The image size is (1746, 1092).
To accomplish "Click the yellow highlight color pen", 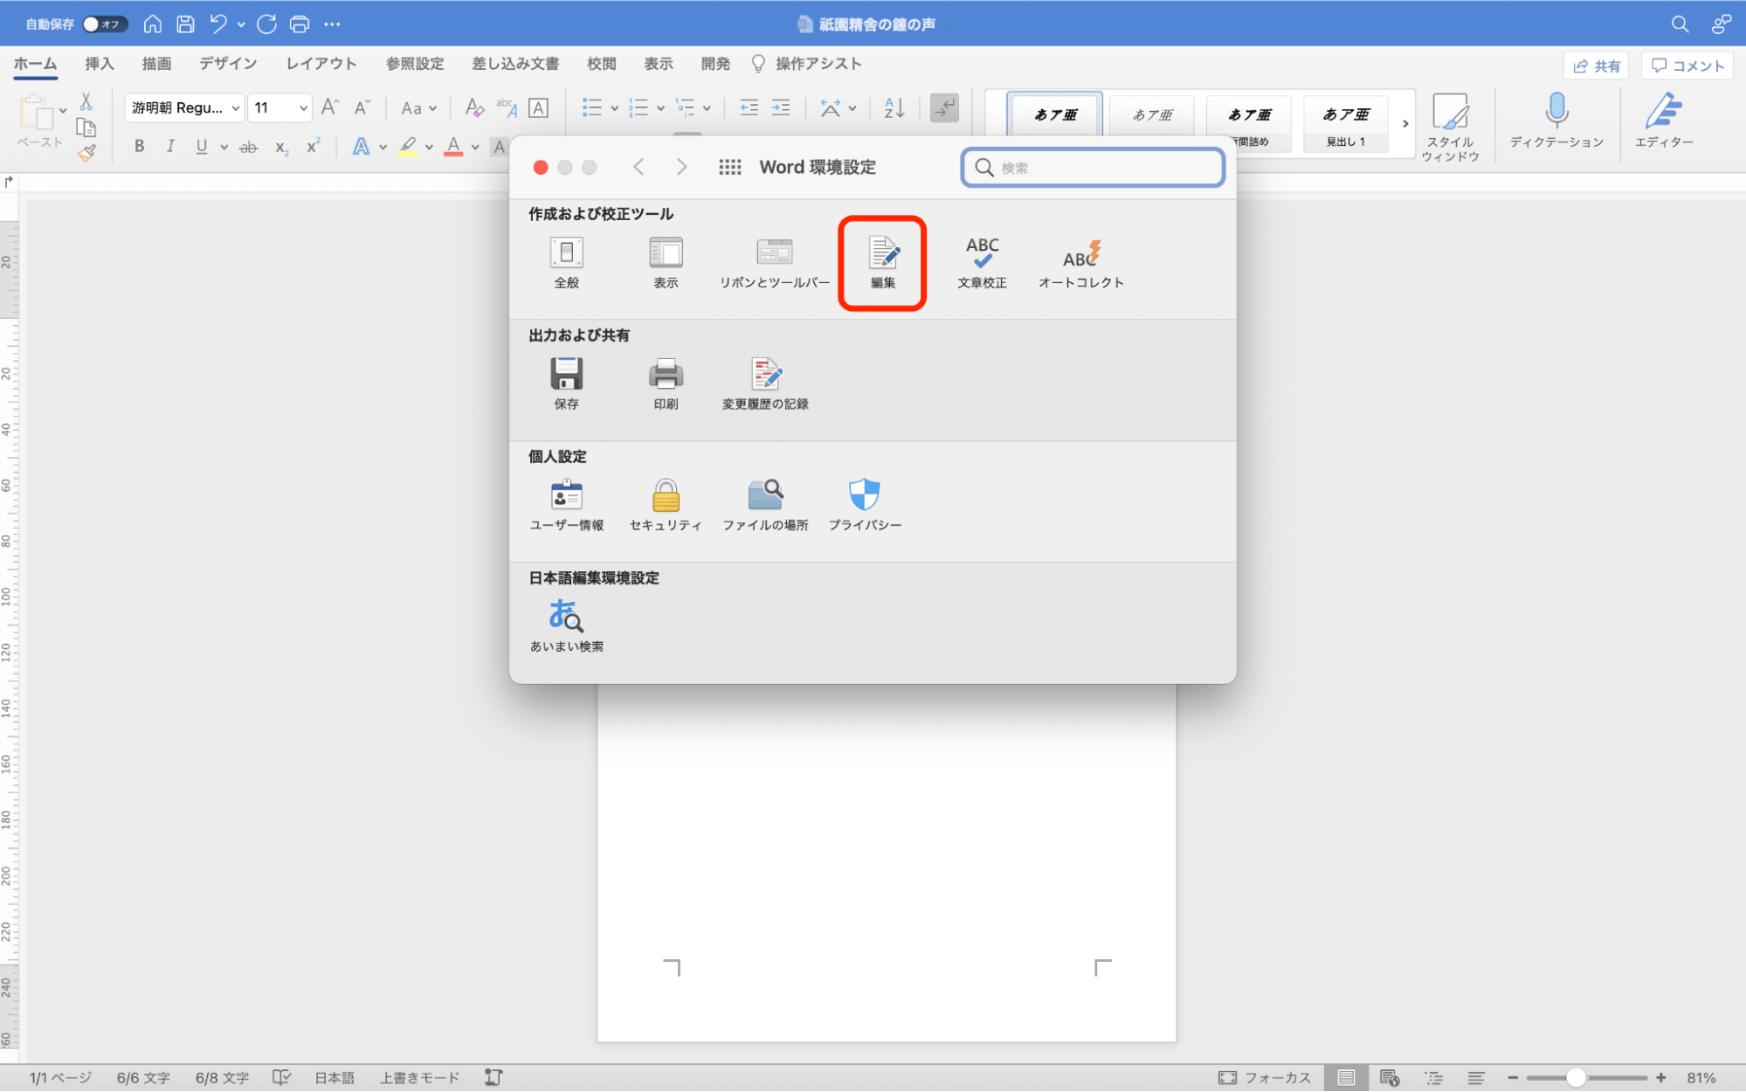I will (x=407, y=147).
